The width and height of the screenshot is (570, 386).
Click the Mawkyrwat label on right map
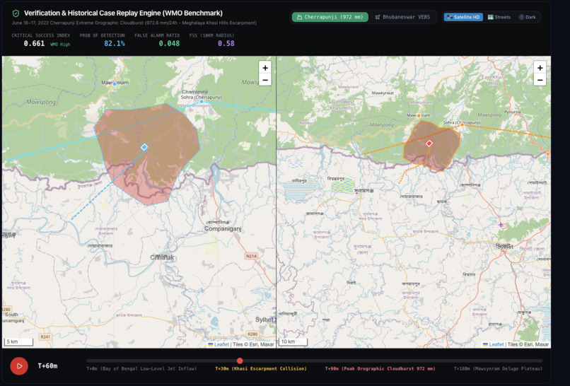pos(383,93)
